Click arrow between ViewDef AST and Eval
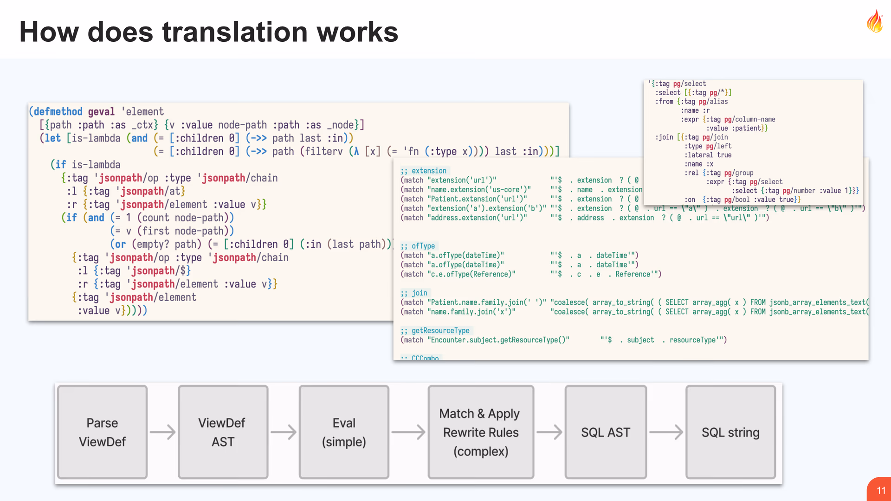Image resolution: width=891 pixels, height=501 pixels. 283,432
